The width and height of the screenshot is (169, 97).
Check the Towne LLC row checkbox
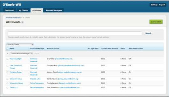click(7, 88)
